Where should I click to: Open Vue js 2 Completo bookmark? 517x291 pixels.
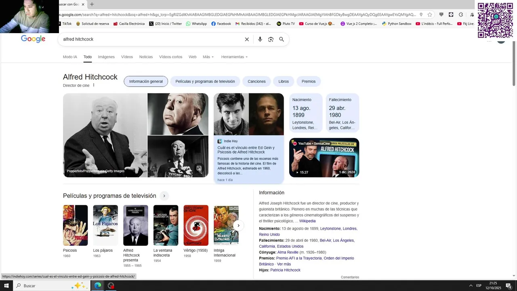tap(359, 24)
